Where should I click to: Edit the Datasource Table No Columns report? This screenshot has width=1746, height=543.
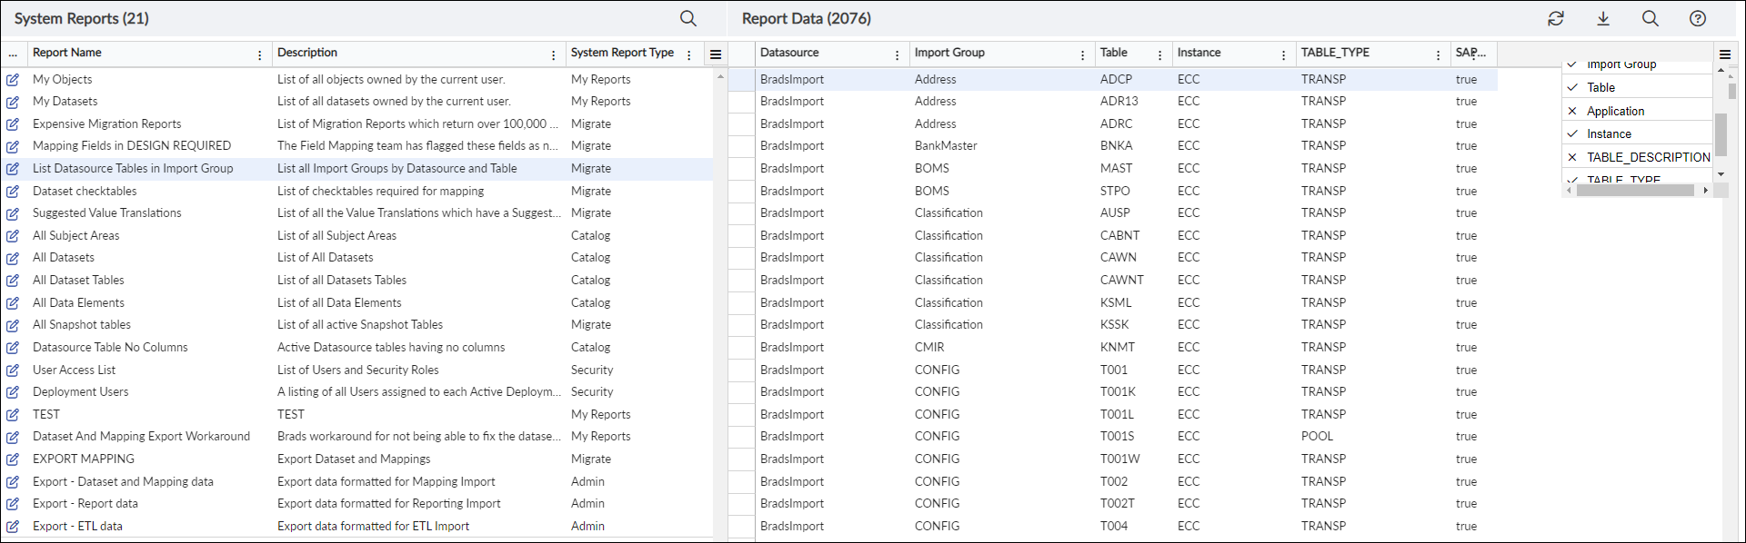[13, 348]
